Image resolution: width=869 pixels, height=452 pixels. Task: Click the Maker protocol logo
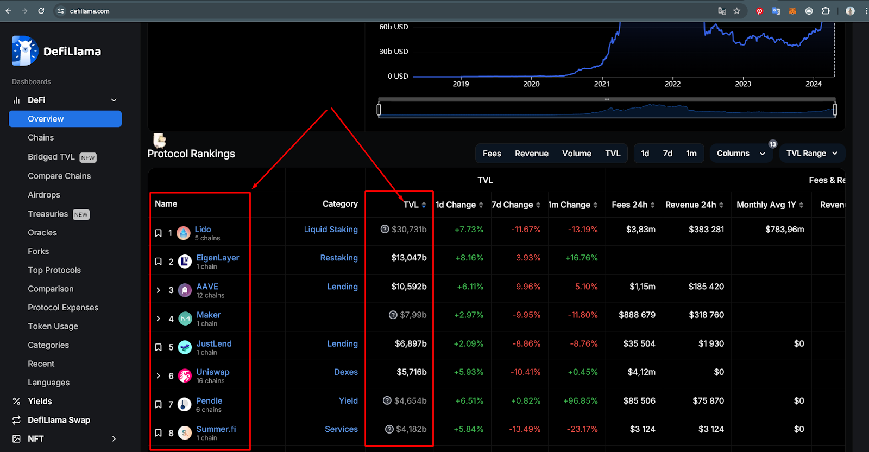(x=185, y=319)
